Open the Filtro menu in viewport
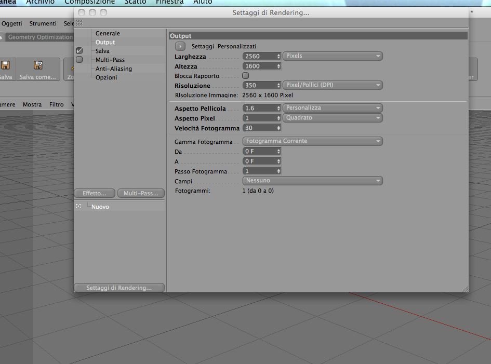The image size is (491, 364). pyautogui.click(x=56, y=104)
